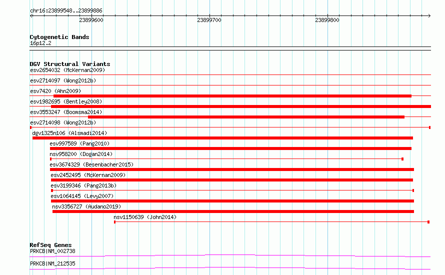Click the 16p12.2 band label
Viewport: 445px width, 275px height.
point(40,43)
